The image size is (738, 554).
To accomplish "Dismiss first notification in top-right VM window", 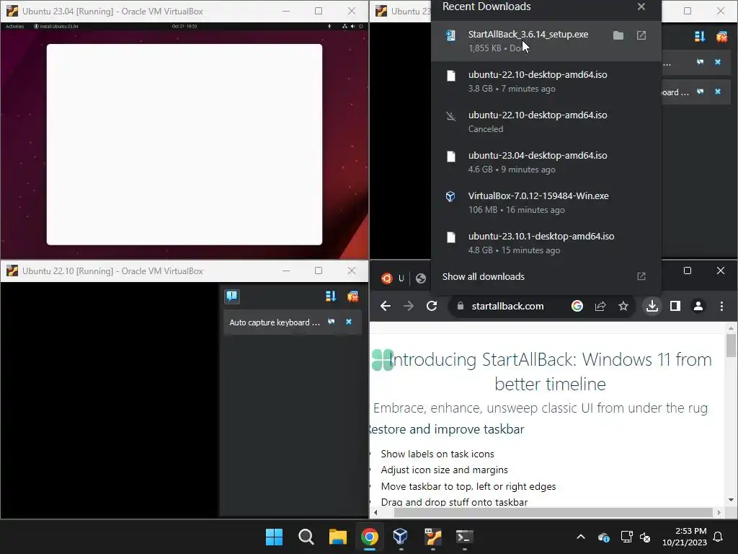I will pyautogui.click(x=718, y=62).
